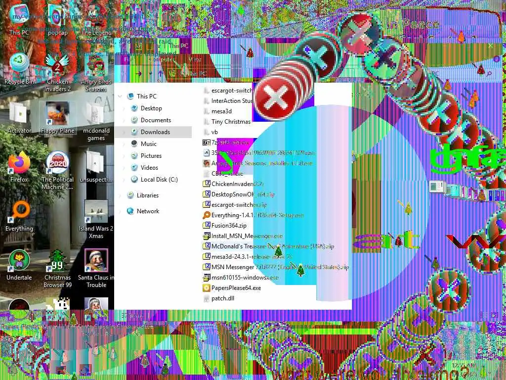The width and height of the screenshot is (506, 380).
Task: Expand the Network tree node
Action: point(121,211)
